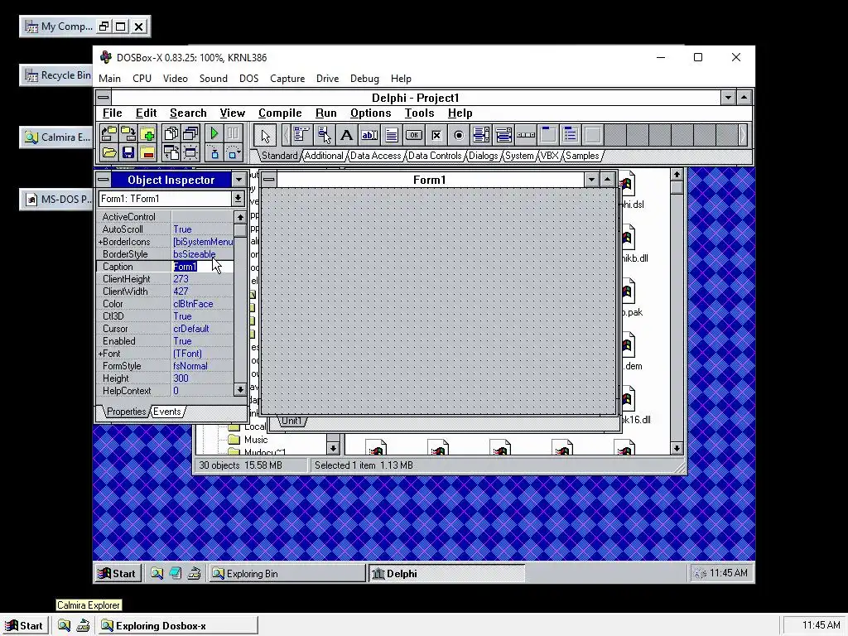Select the Memo component
848x636 pixels.
[x=392, y=135]
